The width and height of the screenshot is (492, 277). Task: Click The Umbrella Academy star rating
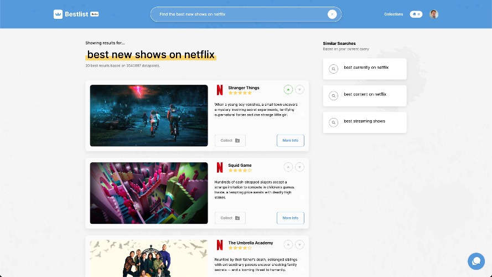(240, 248)
